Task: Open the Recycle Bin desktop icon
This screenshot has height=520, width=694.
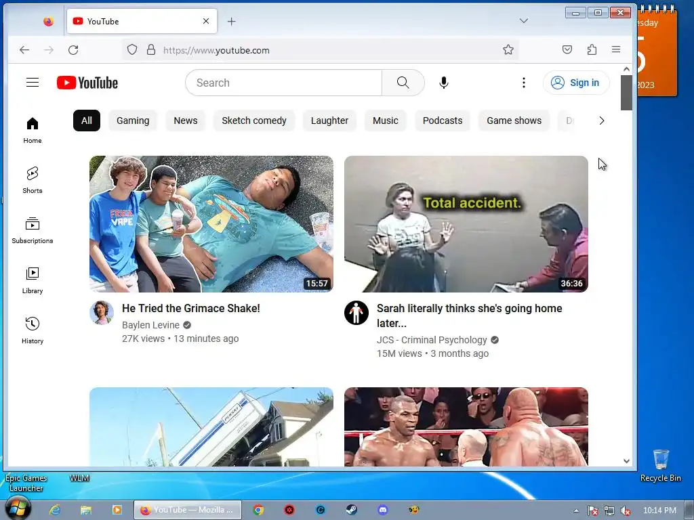Action: tap(660, 466)
